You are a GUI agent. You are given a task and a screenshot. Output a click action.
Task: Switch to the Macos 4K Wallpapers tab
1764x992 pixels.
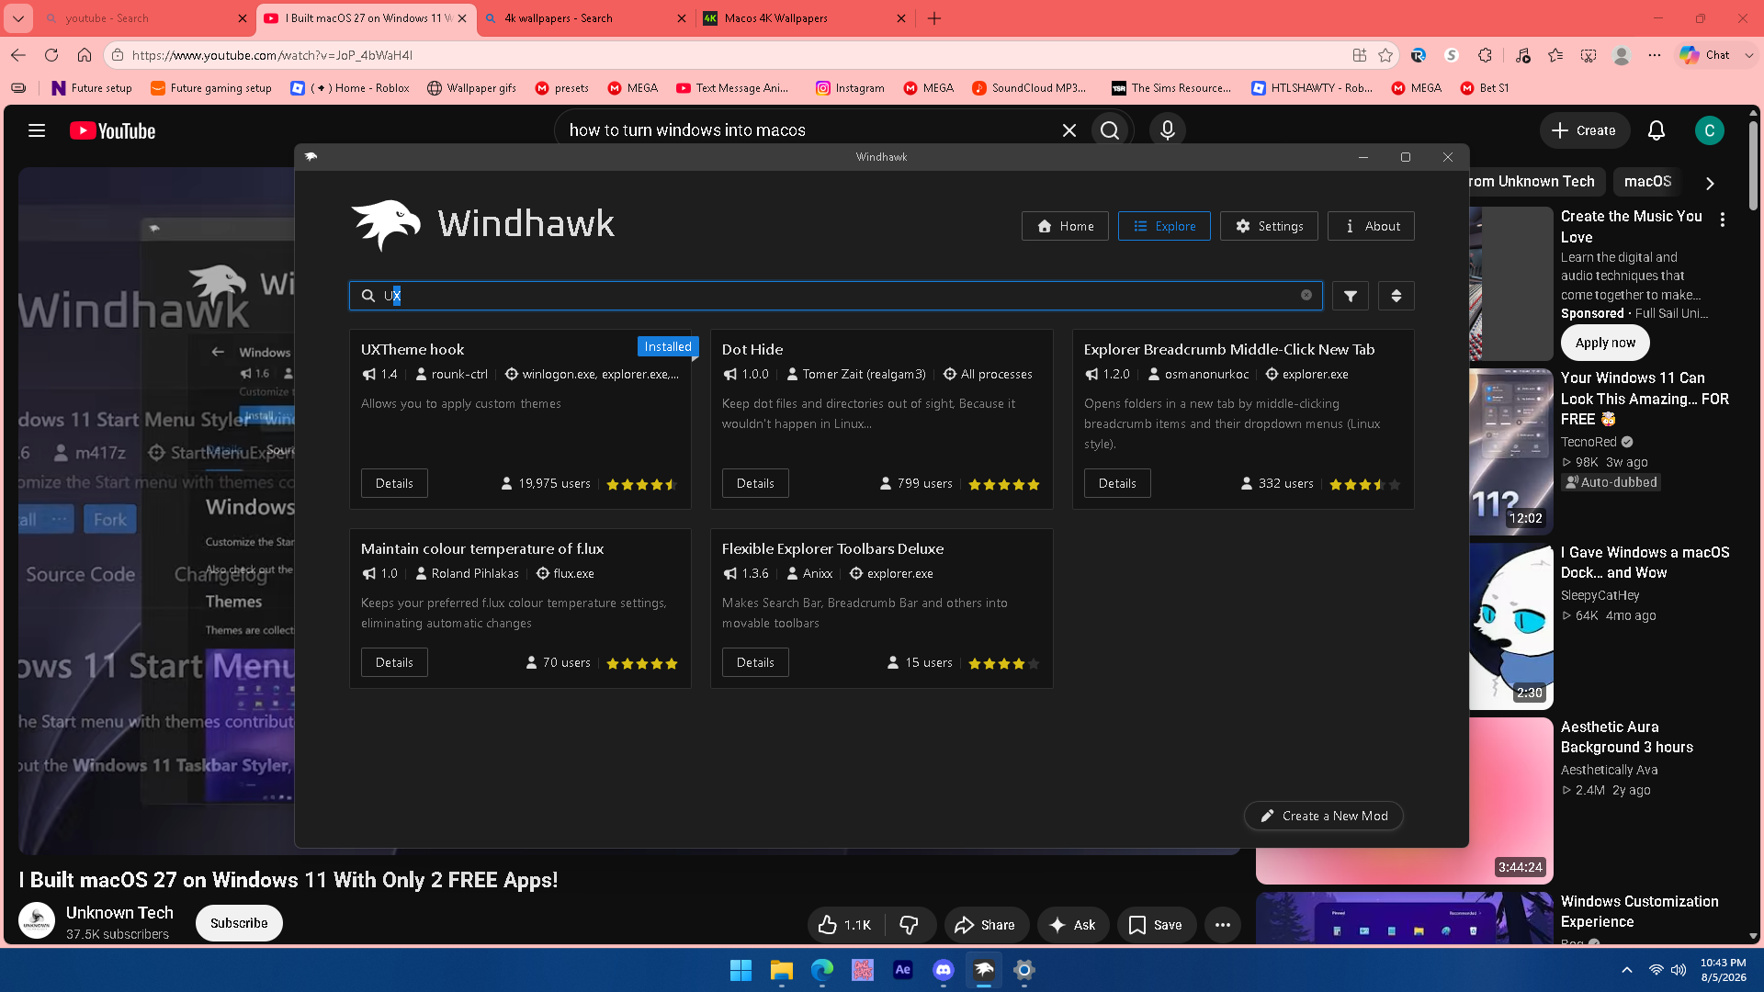805,18
